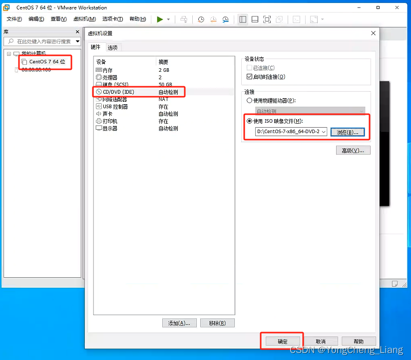Viewport: 411px width, 360px height.
Task: Open the 选项卡(T) menu
Action: pos(112,19)
